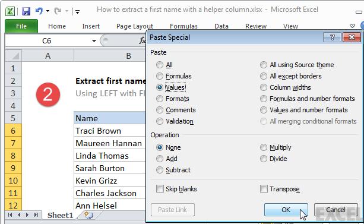Open the undo history dropdown arrow

pos(48,11)
